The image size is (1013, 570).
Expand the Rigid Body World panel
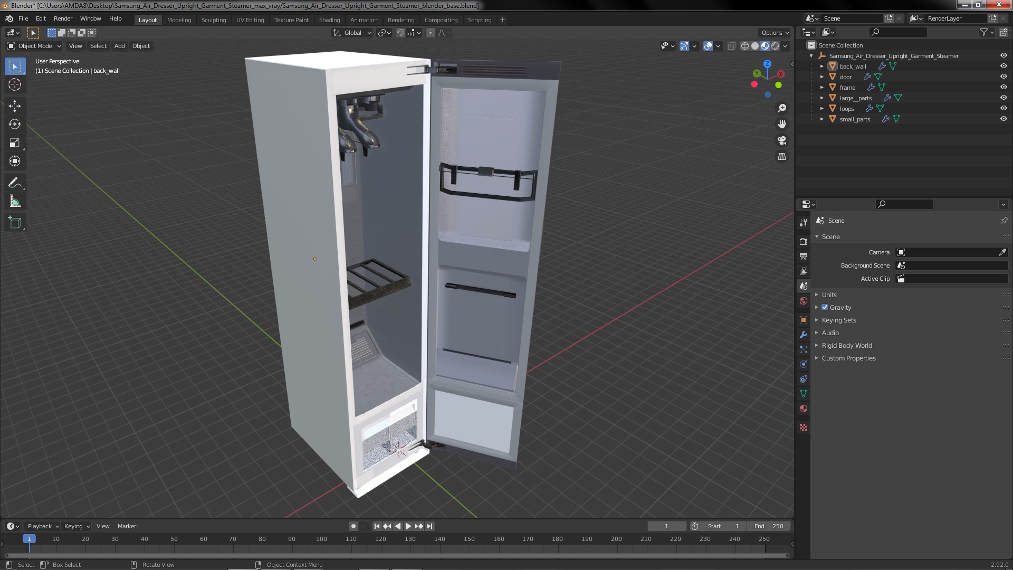pos(846,345)
